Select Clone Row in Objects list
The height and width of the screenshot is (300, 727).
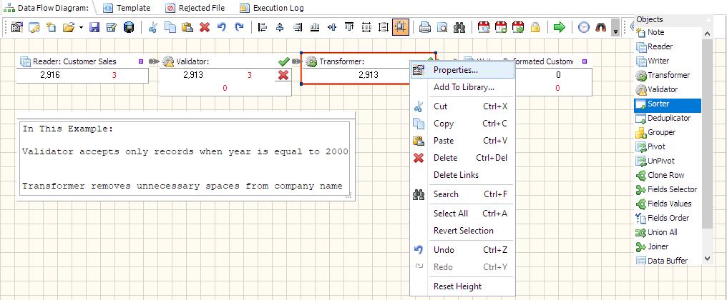point(668,176)
